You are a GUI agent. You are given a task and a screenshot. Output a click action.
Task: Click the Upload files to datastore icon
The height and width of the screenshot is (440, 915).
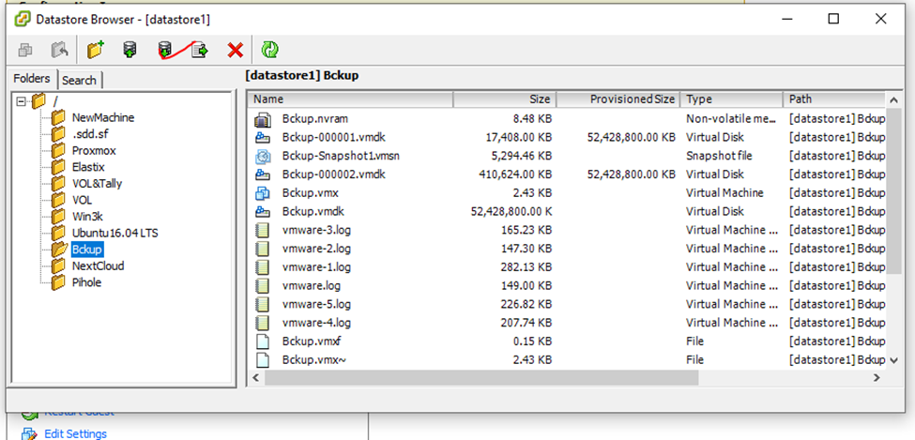pos(130,50)
